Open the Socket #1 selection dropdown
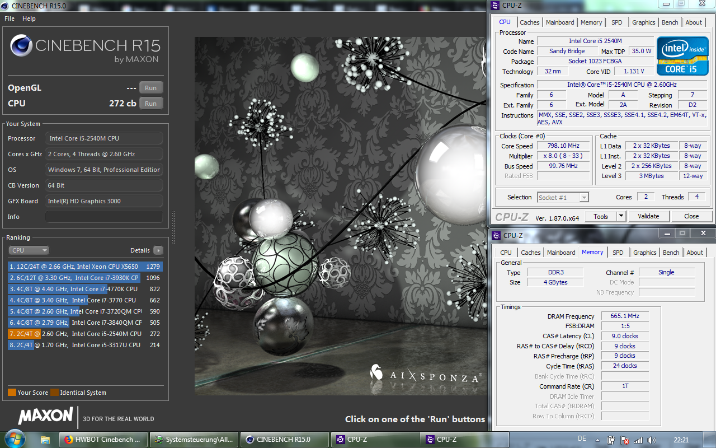Viewport: 716px width, 448px height. click(563, 197)
